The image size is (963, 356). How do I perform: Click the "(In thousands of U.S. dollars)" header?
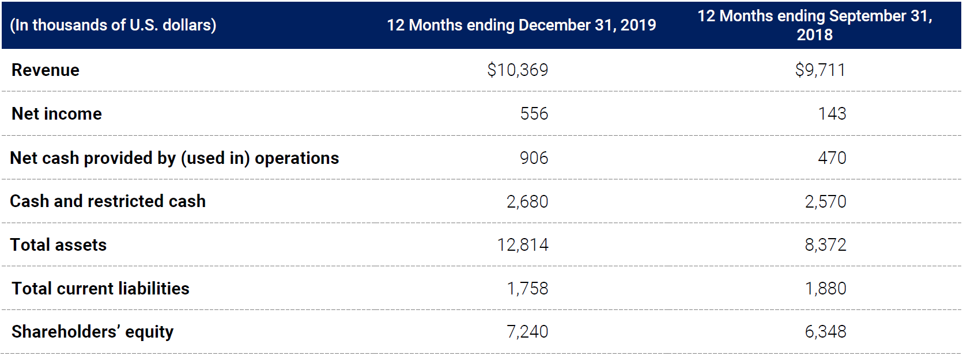tap(113, 25)
